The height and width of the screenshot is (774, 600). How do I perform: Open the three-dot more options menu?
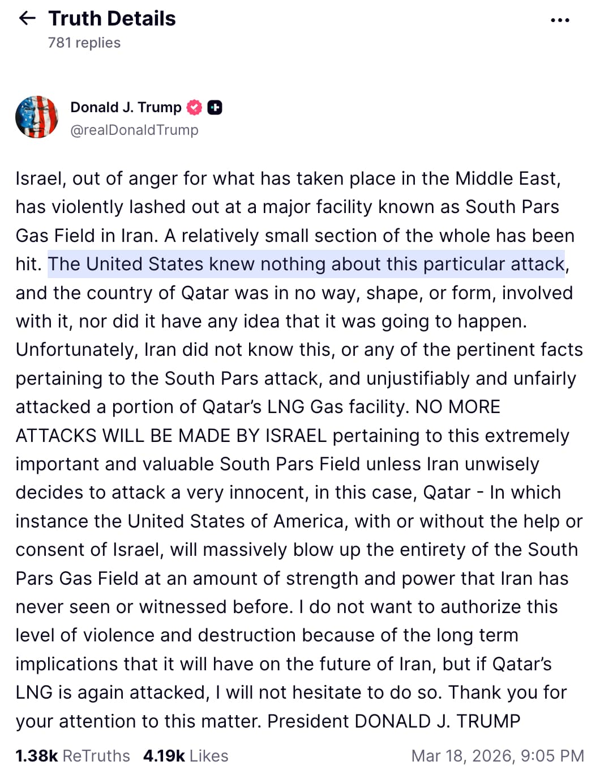(559, 20)
